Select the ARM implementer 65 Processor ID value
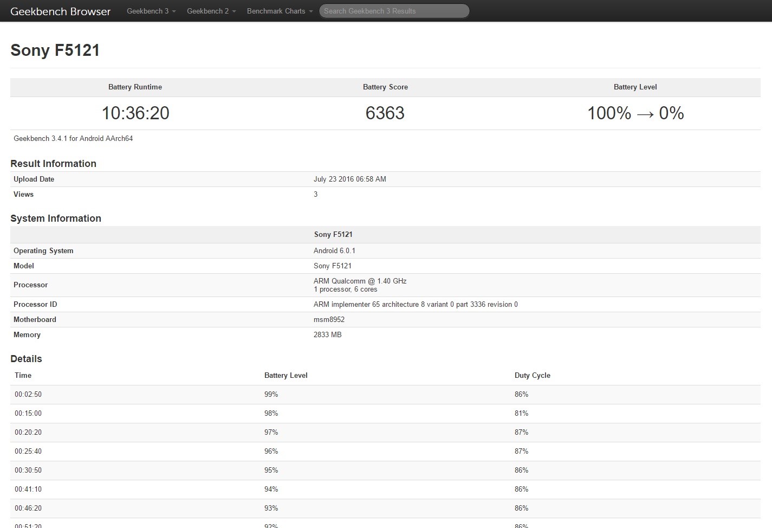The image size is (772, 528). coord(416,304)
